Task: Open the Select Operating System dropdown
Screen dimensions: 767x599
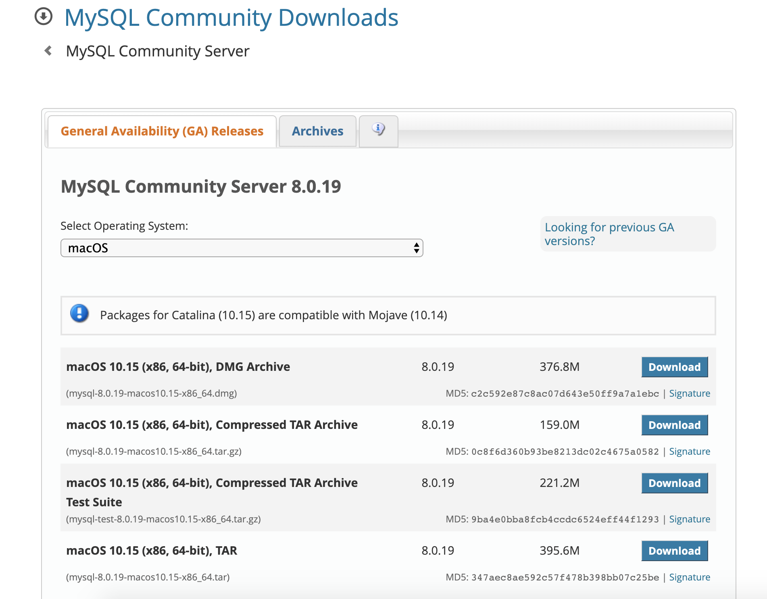Action: click(x=241, y=248)
